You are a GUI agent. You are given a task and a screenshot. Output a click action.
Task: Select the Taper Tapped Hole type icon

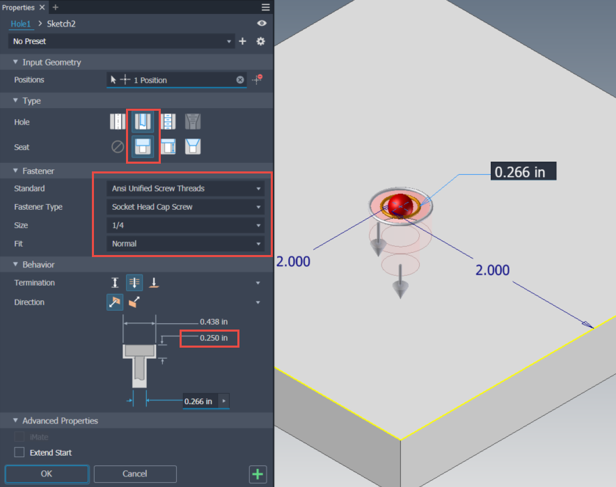[193, 122]
